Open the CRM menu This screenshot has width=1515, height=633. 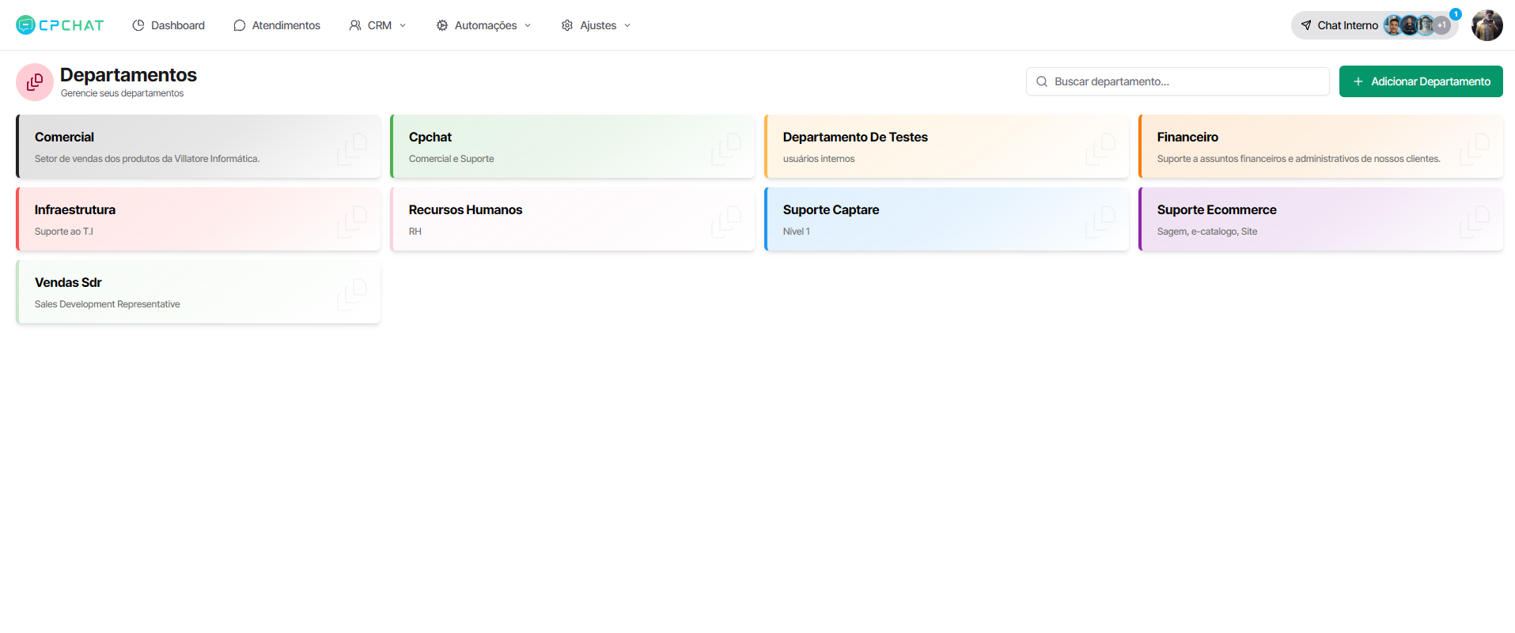click(x=377, y=25)
